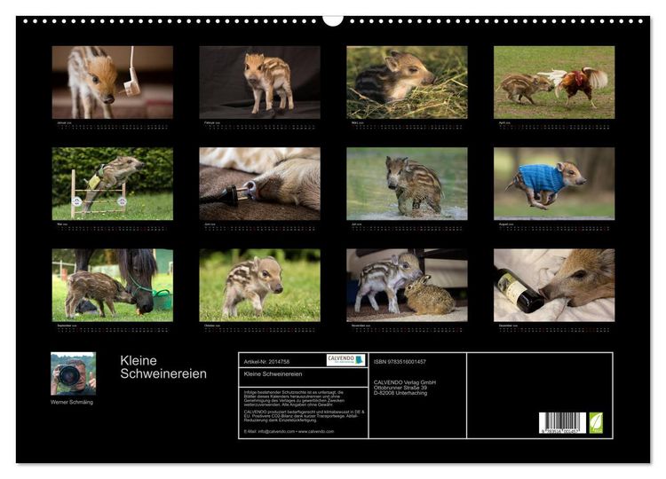Click the E-Mail info@calvendo.com line
This screenshot has height=479, width=666.
coord(289,431)
